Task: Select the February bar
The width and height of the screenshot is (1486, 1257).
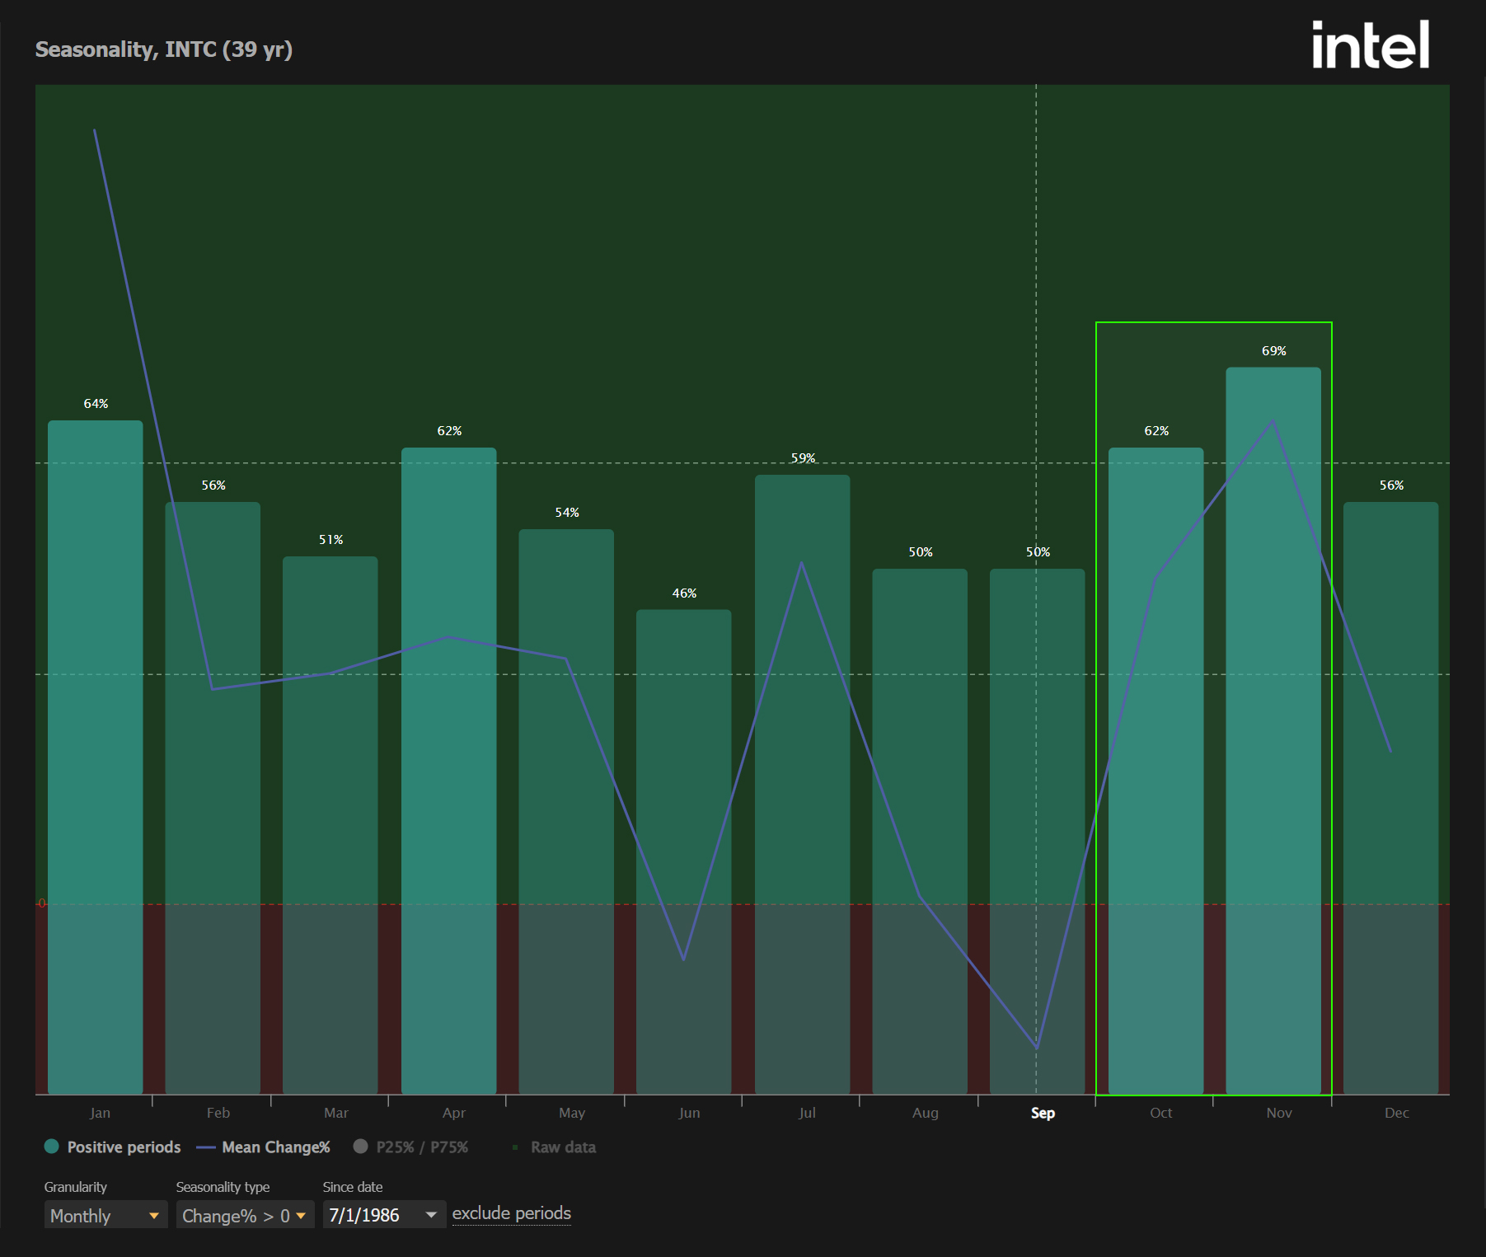Action: [213, 798]
